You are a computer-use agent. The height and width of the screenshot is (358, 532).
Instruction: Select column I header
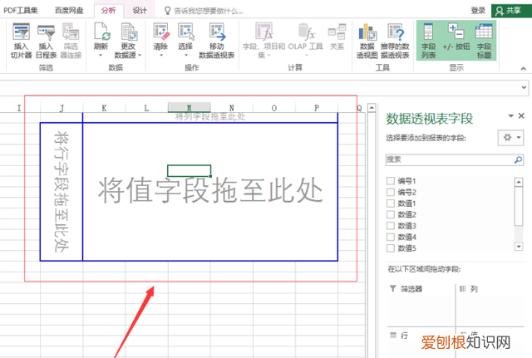coord(19,108)
